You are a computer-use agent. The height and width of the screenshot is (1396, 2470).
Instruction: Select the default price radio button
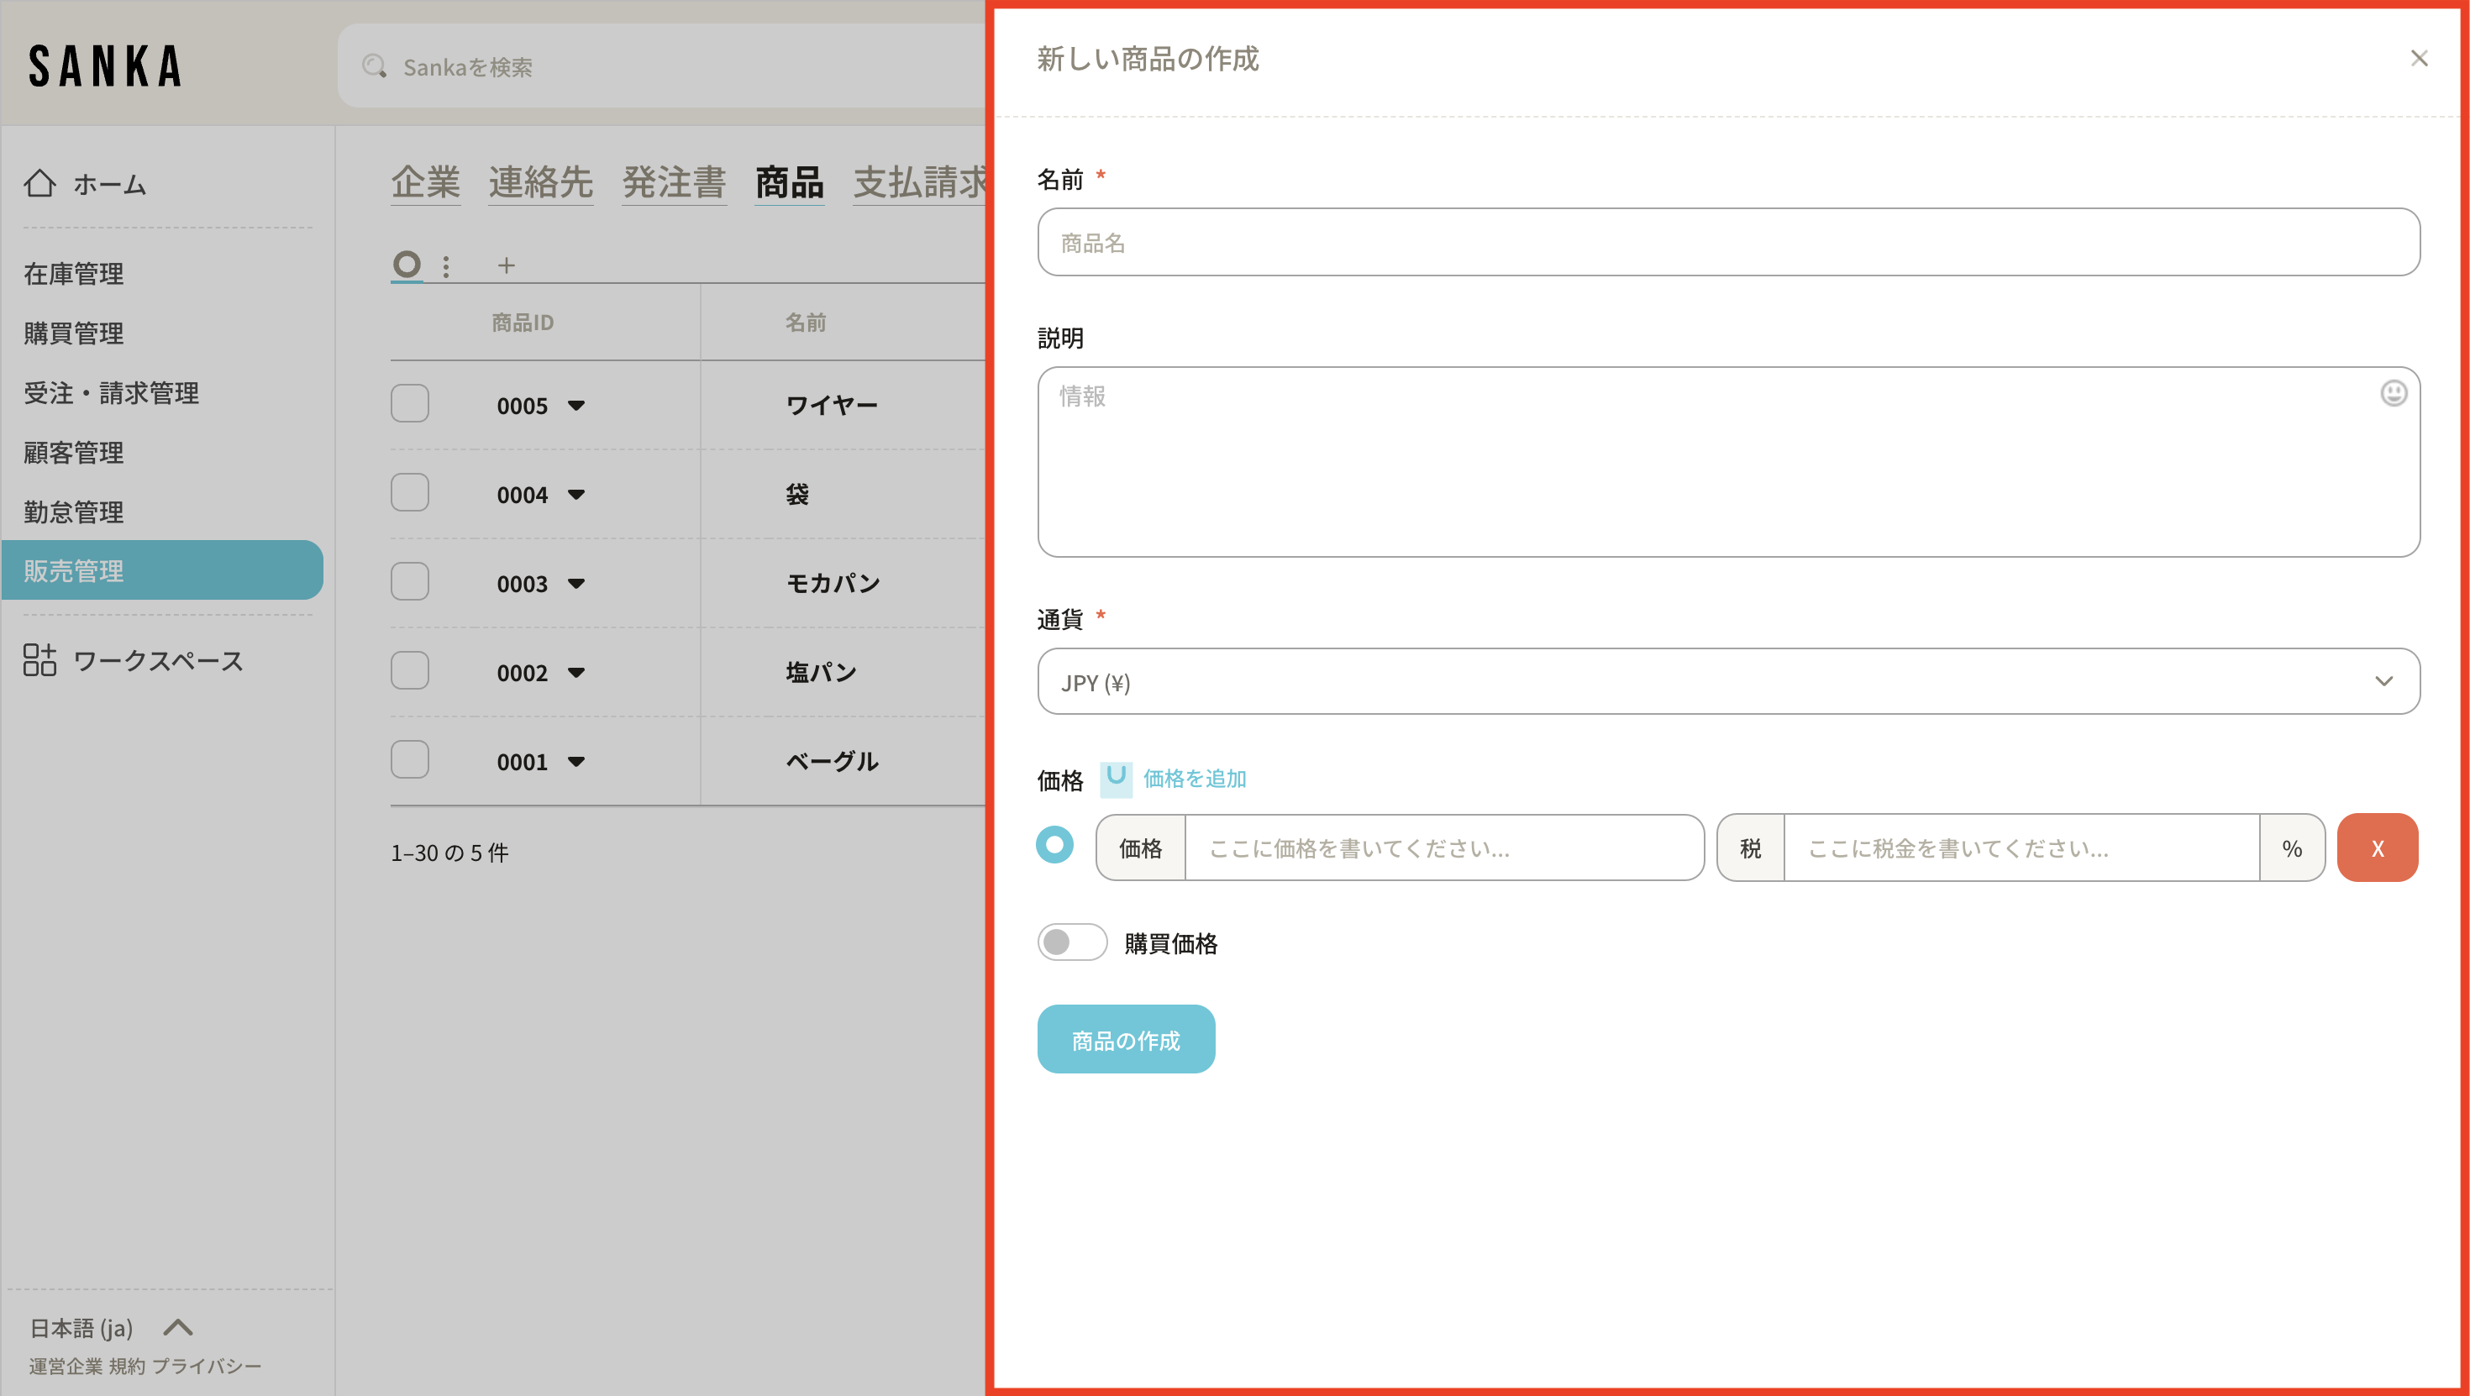coord(1054,845)
